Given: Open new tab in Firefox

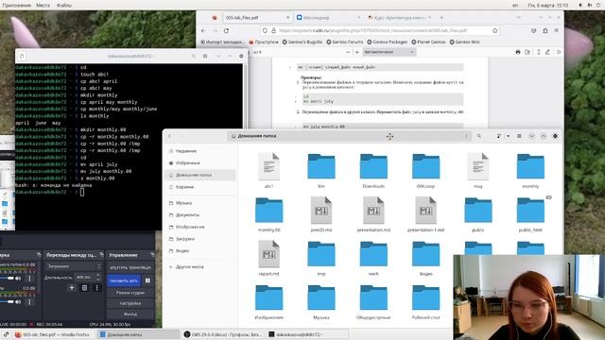Looking at the screenshot, I should pyautogui.click(x=441, y=17).
